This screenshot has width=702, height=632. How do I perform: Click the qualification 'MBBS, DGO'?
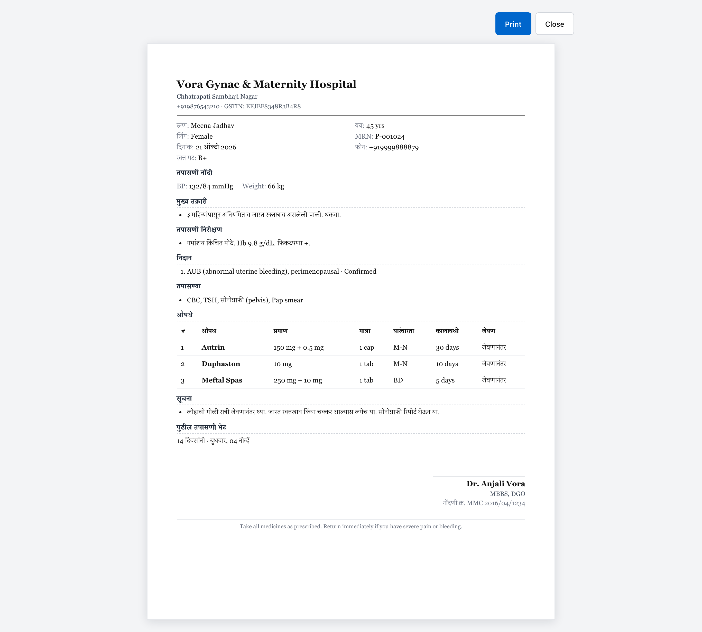click(507, 494)
